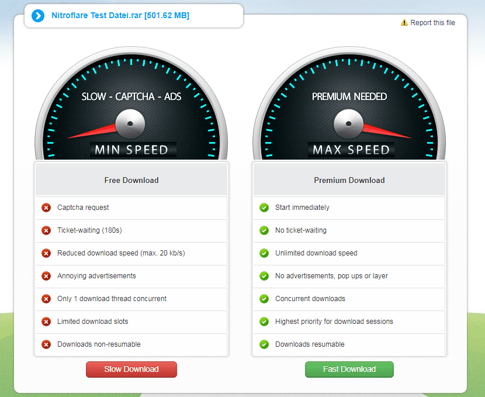Click the No ticket-waiting text

[301, 230]
